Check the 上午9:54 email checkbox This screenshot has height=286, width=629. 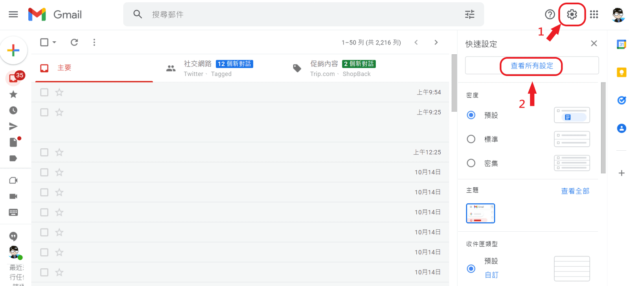(44, 92)
